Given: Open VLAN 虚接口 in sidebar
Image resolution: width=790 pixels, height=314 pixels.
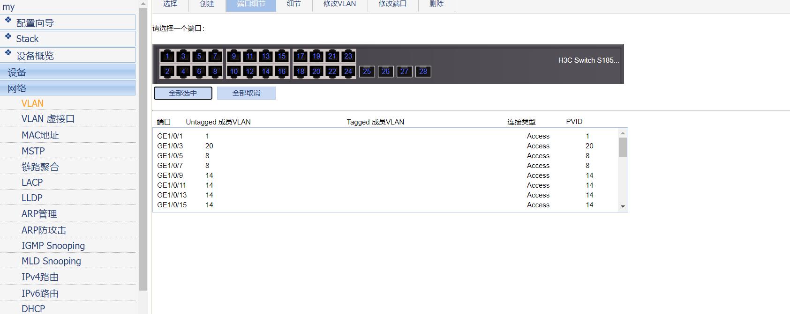Looking at the screenshot, I should click(48, 119).
